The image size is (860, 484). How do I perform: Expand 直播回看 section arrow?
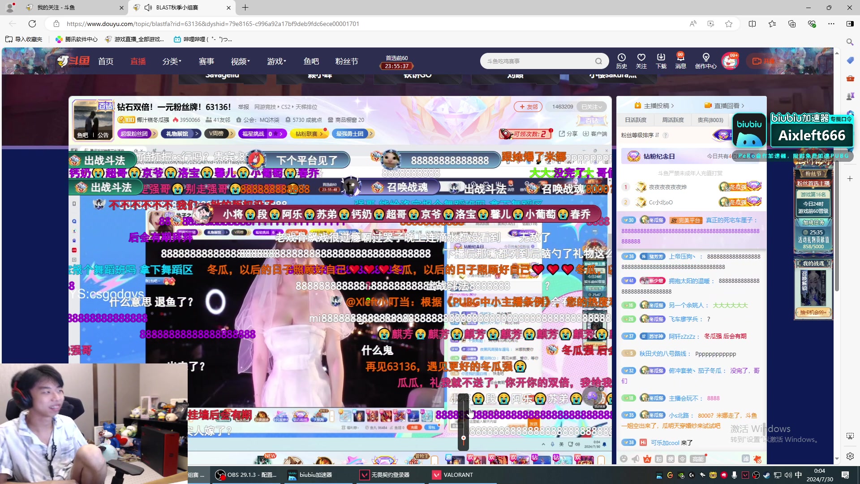click(724, 106)
